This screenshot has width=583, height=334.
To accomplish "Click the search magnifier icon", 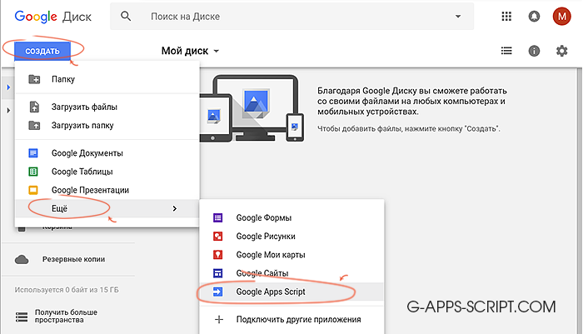I will tap(126, 17).
